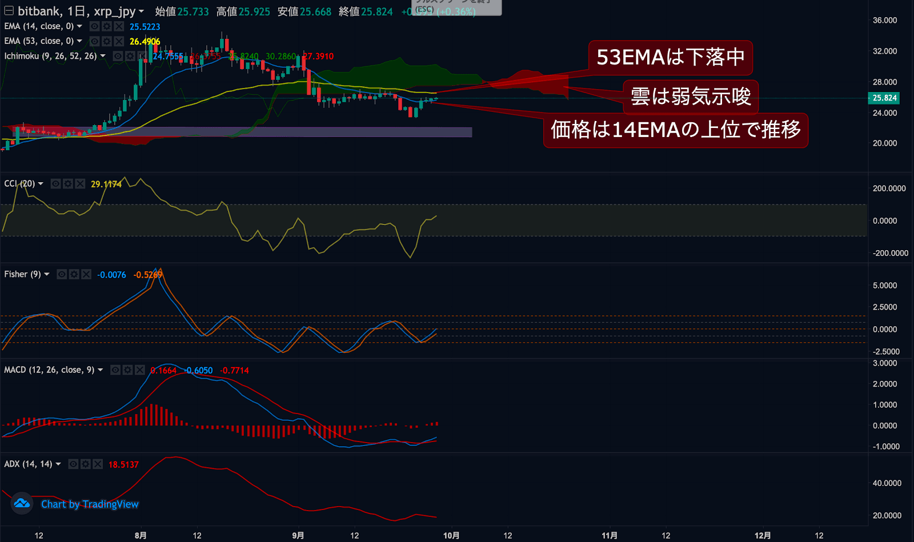This screenshot has width=914, height=542.
Task: Toggle visibility of the EMA (14) indicator
Action: click(x=94, y=26)
